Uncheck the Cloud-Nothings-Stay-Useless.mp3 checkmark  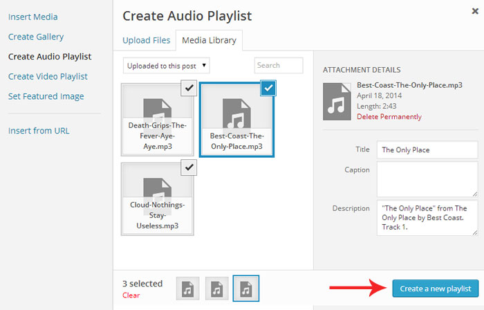(x=189, y=167)
